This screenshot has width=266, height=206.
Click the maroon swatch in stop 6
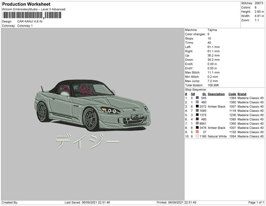(x=197, y=119)
